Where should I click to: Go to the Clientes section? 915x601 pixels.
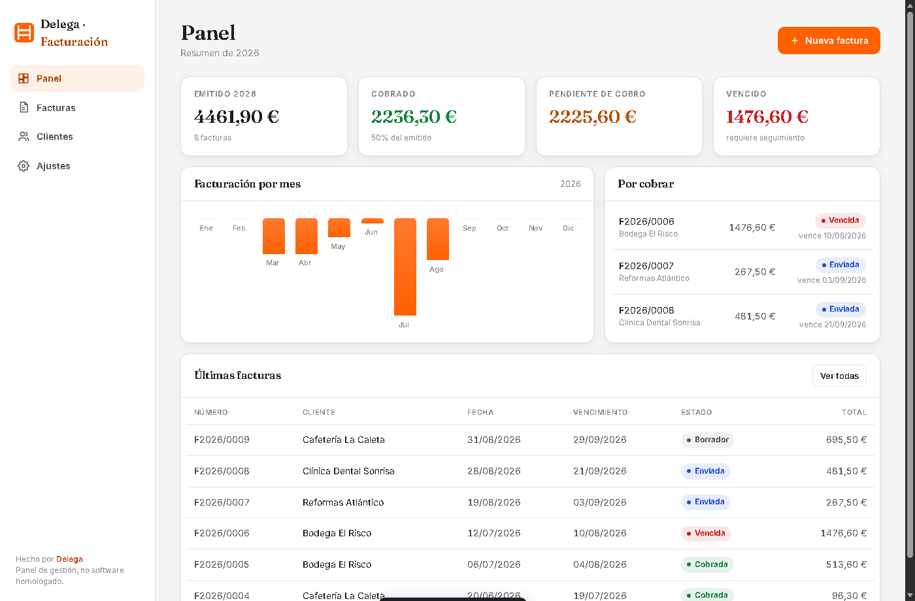[x=77, y=137]
